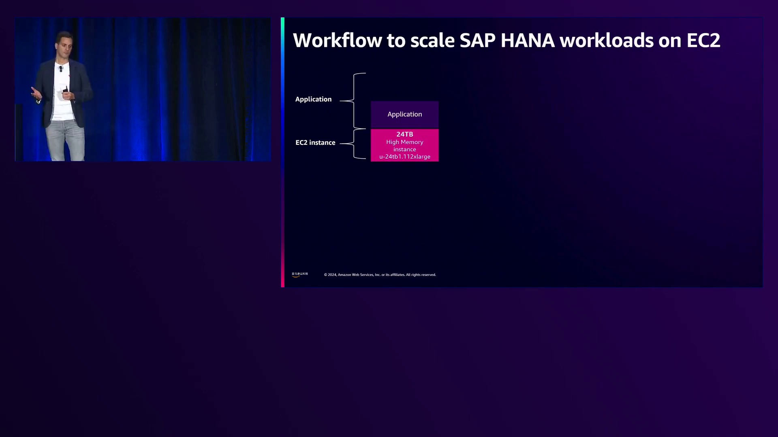Click the EC2 instance label
The image size is (778, 437).
(315, 142)
